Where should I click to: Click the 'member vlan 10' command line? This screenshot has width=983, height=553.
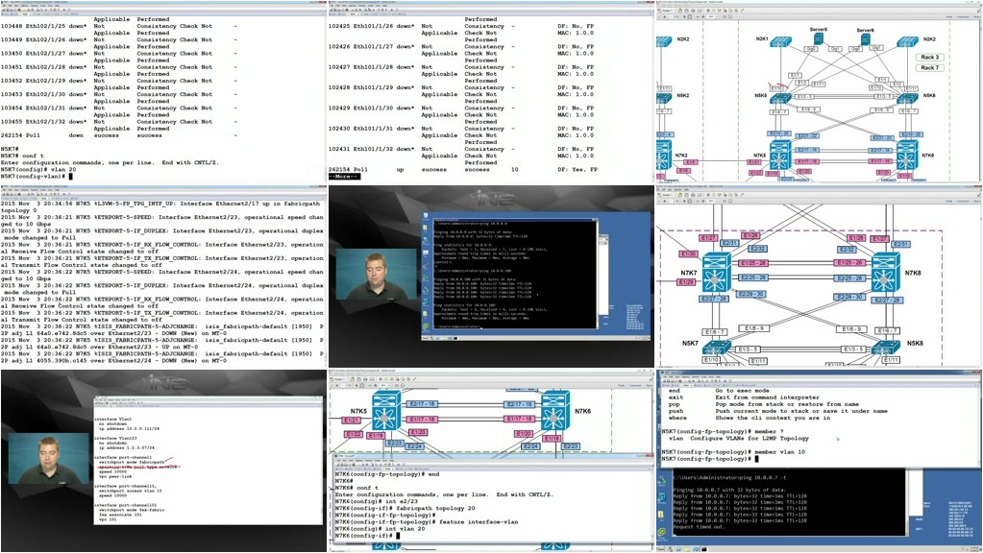tap(733, 451)
